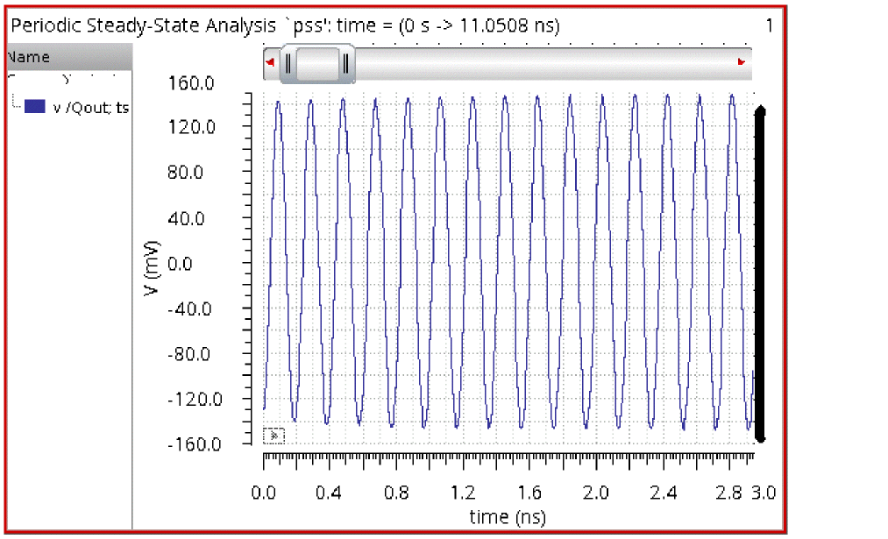This screenshot has width=888, height=539.
Task: Select the 'v /Qout; ts' trace entry
Action: coord(90,108)
